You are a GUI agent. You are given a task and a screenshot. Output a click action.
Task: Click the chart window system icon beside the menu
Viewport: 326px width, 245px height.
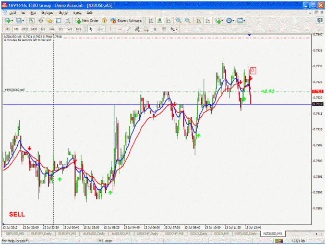(x=5, y=13)
